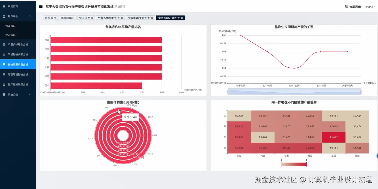378x189 pixels.
Task: Click the 棉花: 105天 label in radial chart
Action: tap(123, 143)
